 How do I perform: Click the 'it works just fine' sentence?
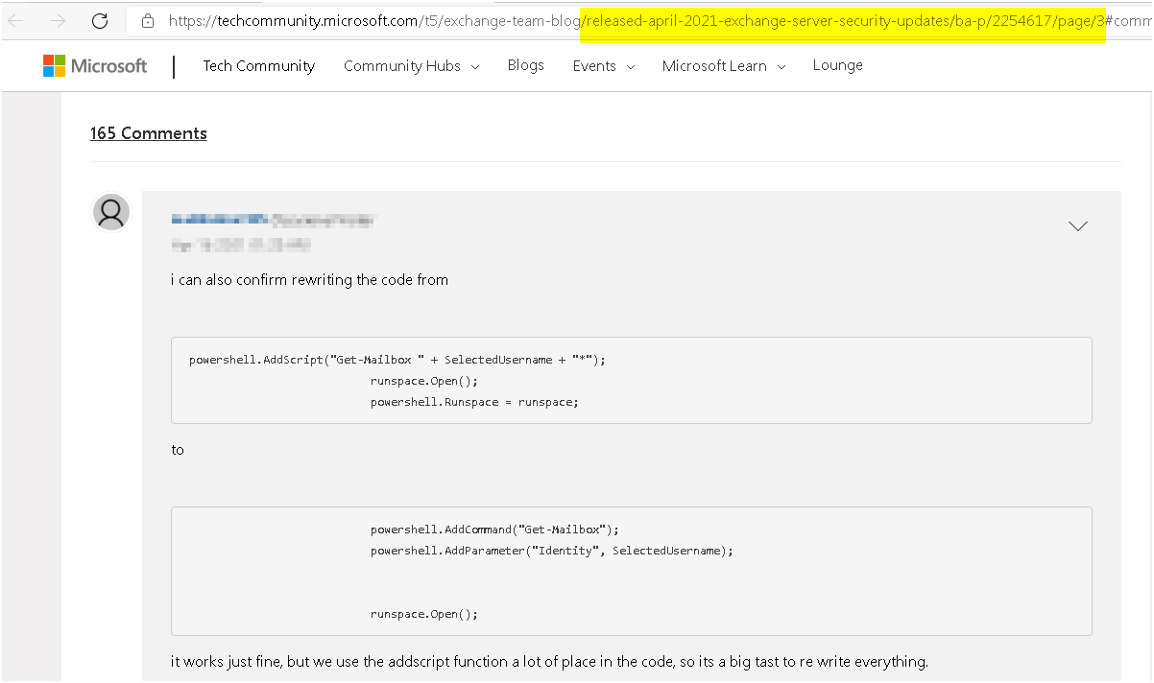coord(549,662)
